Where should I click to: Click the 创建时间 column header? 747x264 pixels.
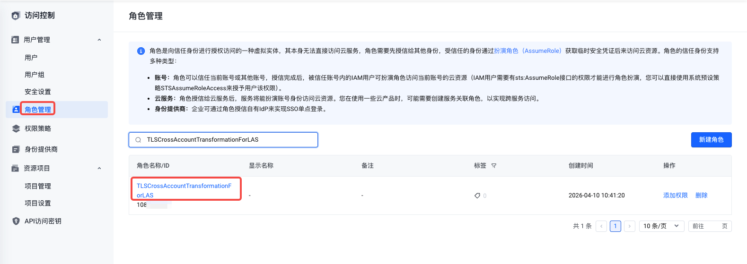click(x=581, y=166)
